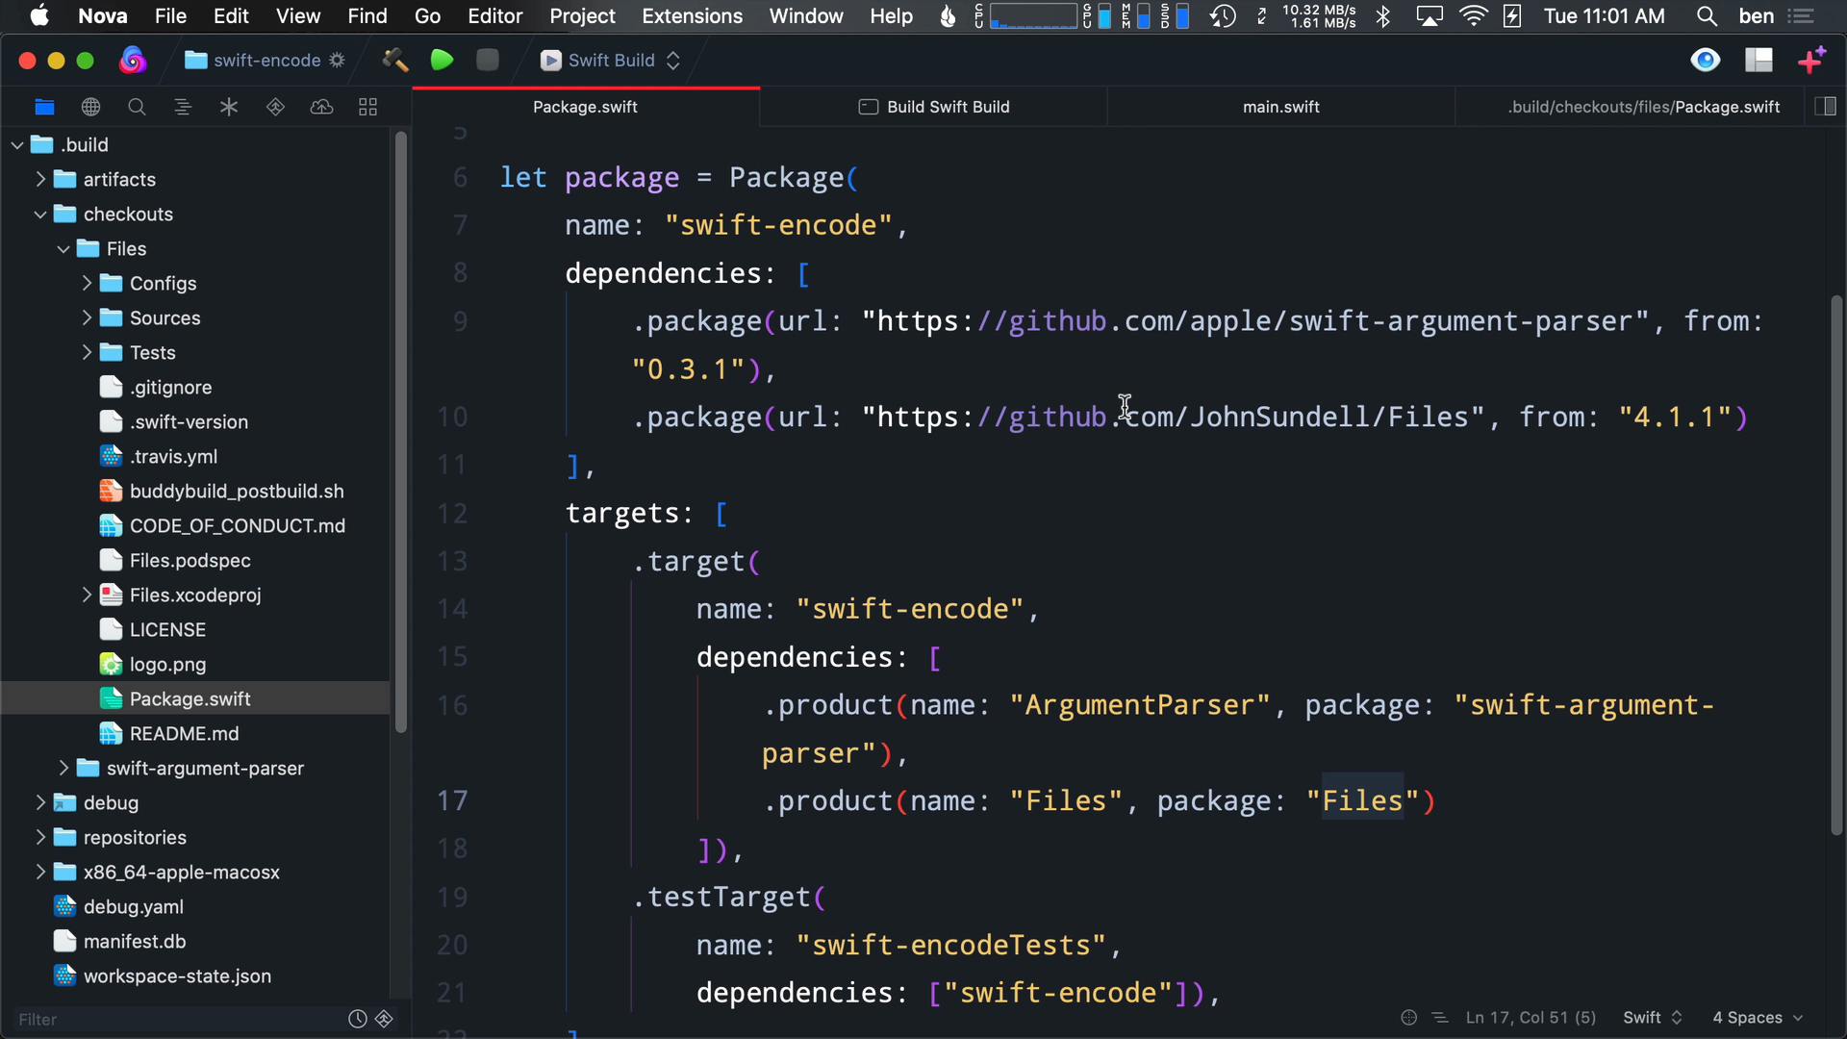Open the Symbols list sidebar icon
The image size is (1847, 1039).
pyautogui.click(x=183, y=107)
